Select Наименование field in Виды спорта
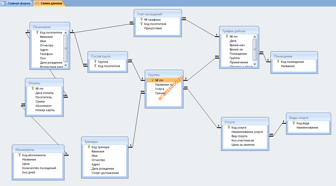Image resolution: width=336 pixels, height=186 pixels. 307,127
